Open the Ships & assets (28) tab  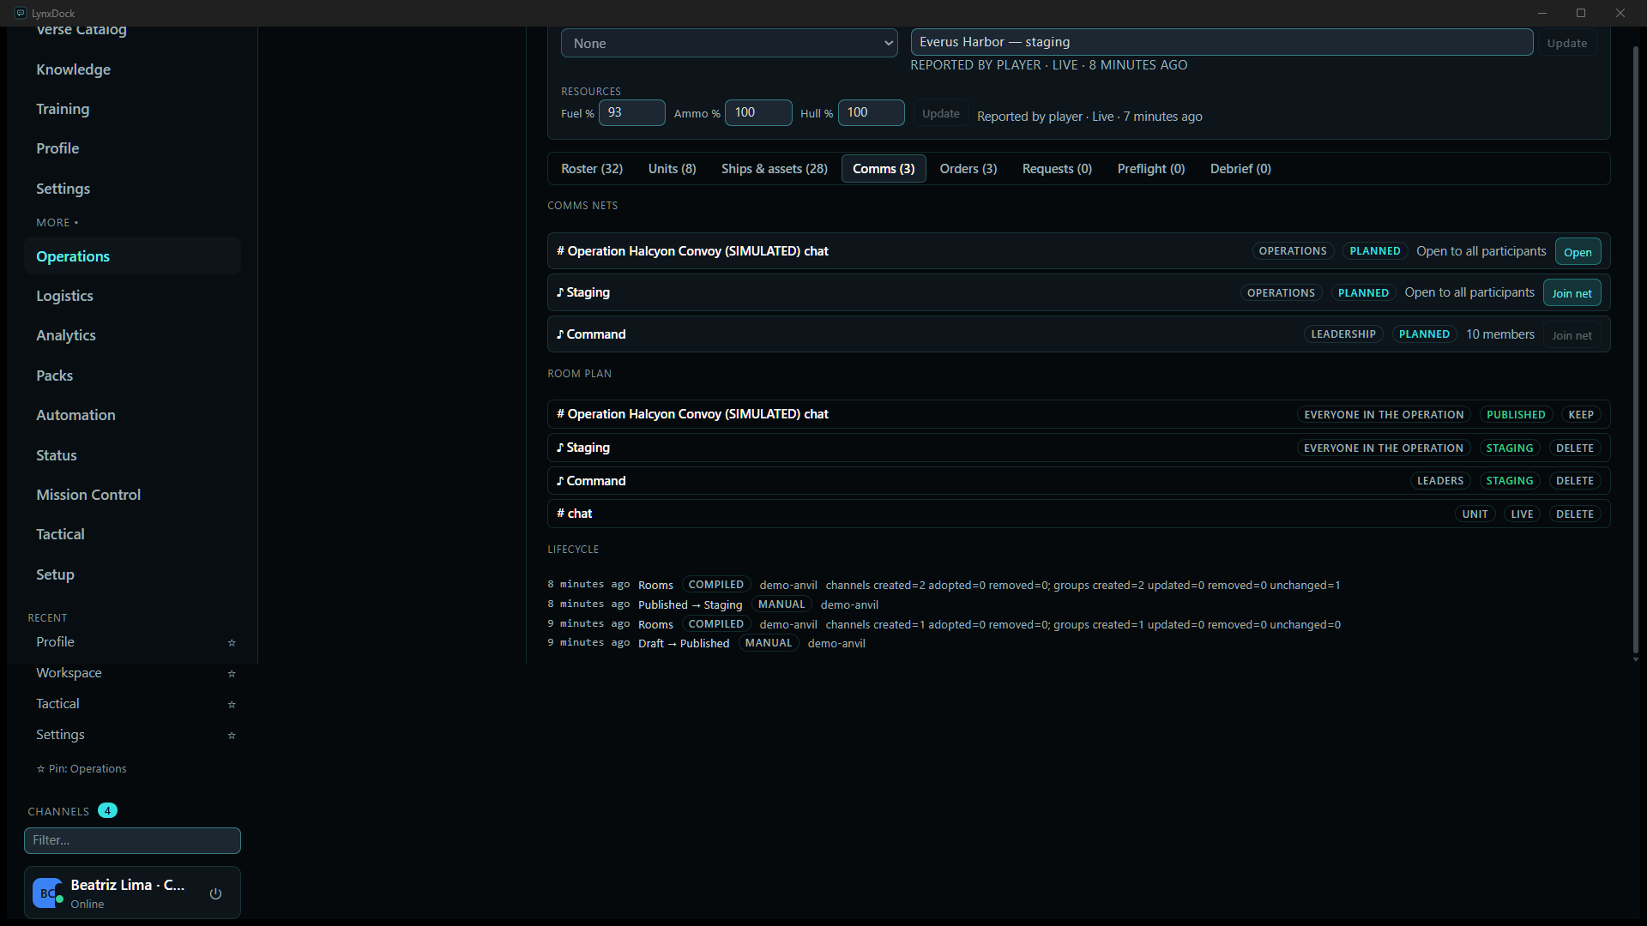coord(774,169)
